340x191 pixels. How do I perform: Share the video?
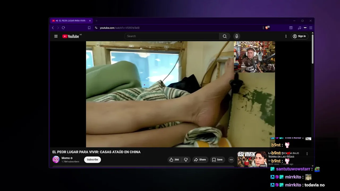pos(200,160)
